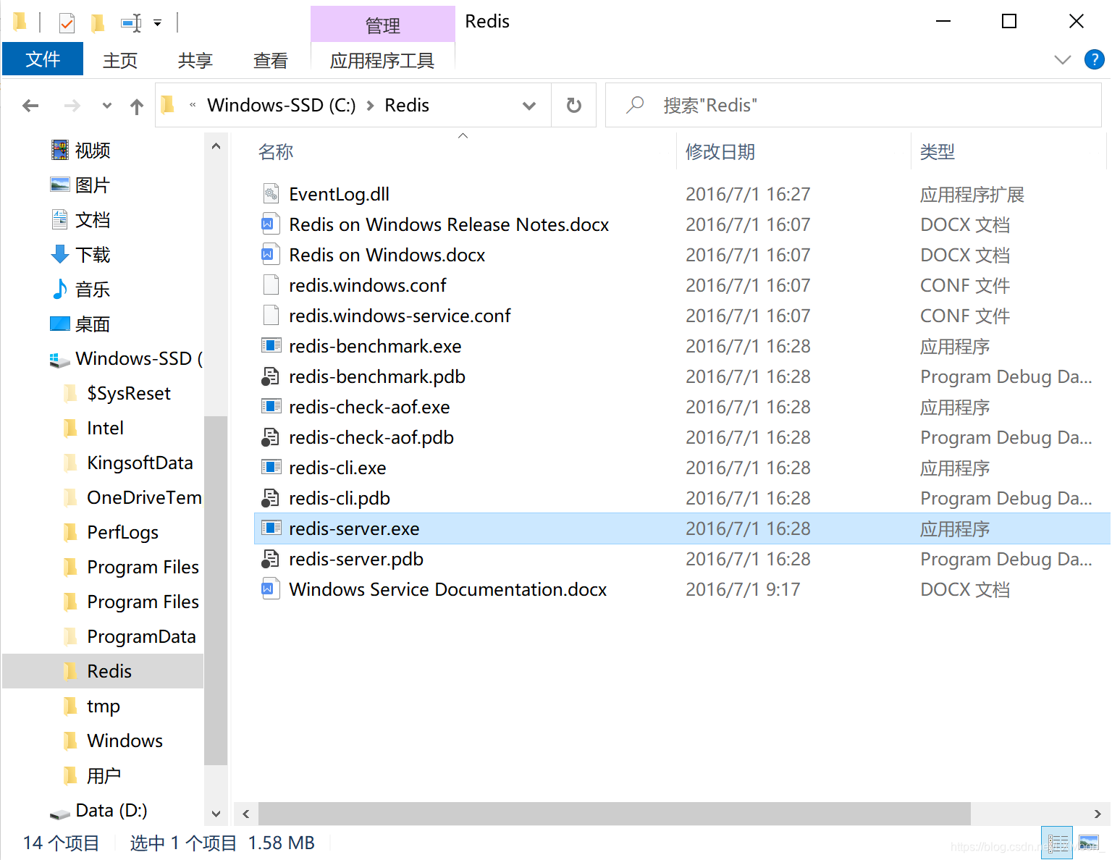Viewport: 1112px width, 860px height.
Task: Click Windows-SSD (C:) in address bar
Action: point(281,105)
